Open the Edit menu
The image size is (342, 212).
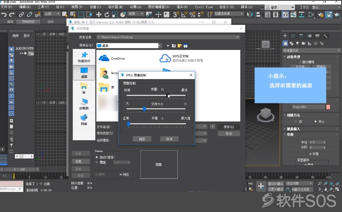coord(25,7)
